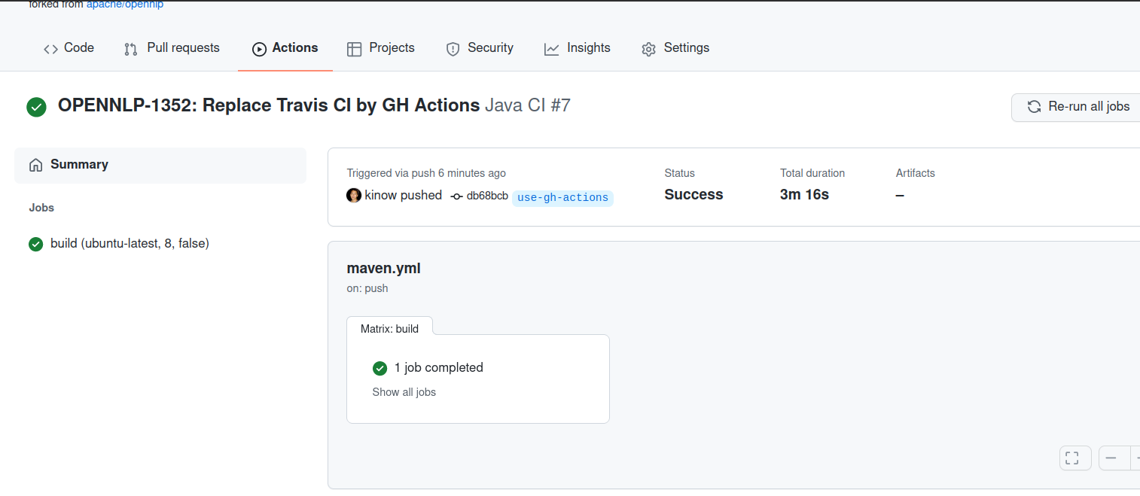The width and height of the screenshot is (1140, 496).
Task: Click Triggered via push 6 minutes ago
Action: coord(426,173)
